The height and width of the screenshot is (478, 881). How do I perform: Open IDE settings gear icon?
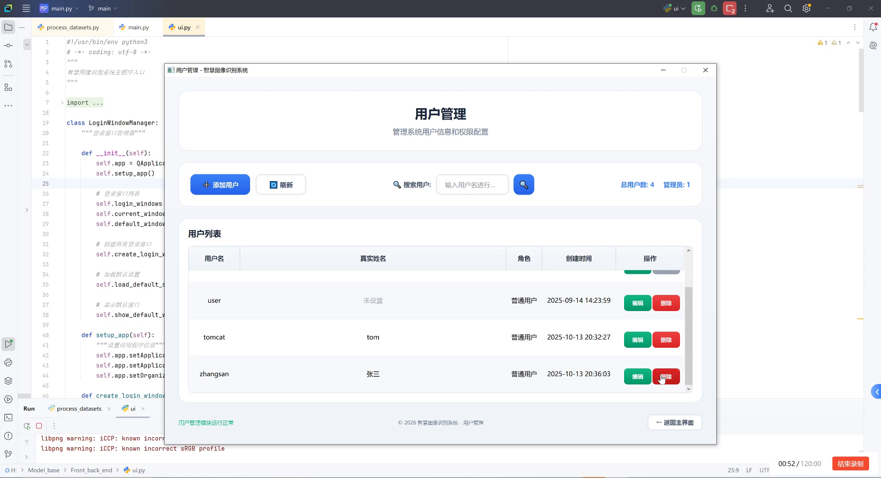coord(807,8)
